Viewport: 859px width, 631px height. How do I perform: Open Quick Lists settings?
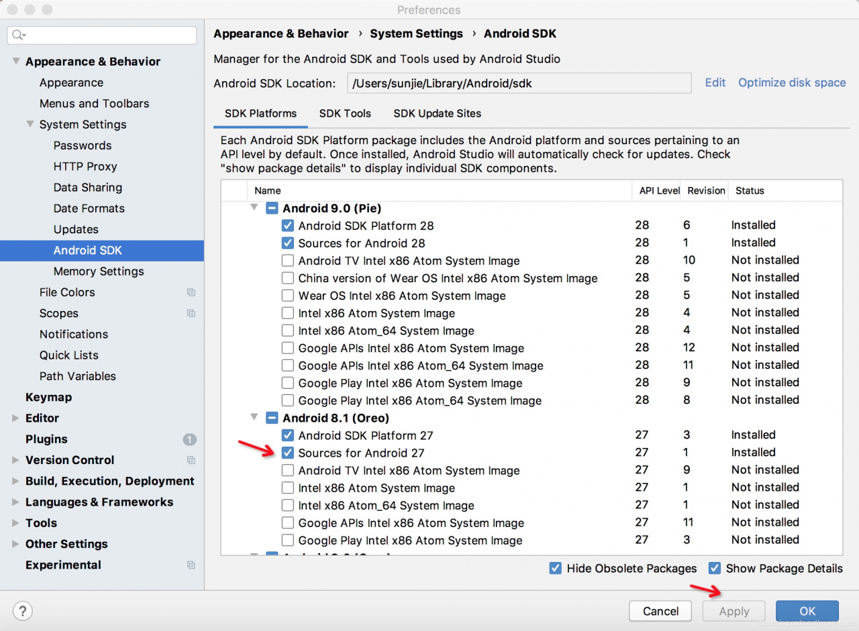click(69, 355)
